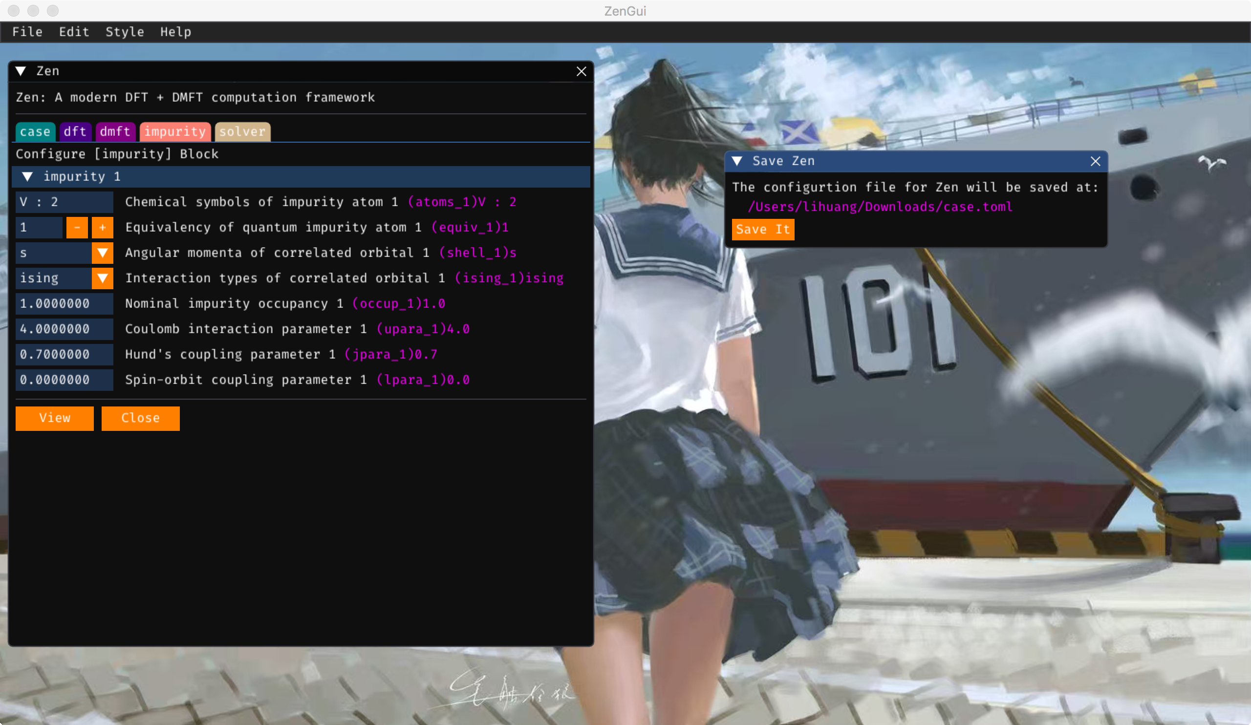
Task: Click the macOS minimize window button
Action: (x=33, y=10)
